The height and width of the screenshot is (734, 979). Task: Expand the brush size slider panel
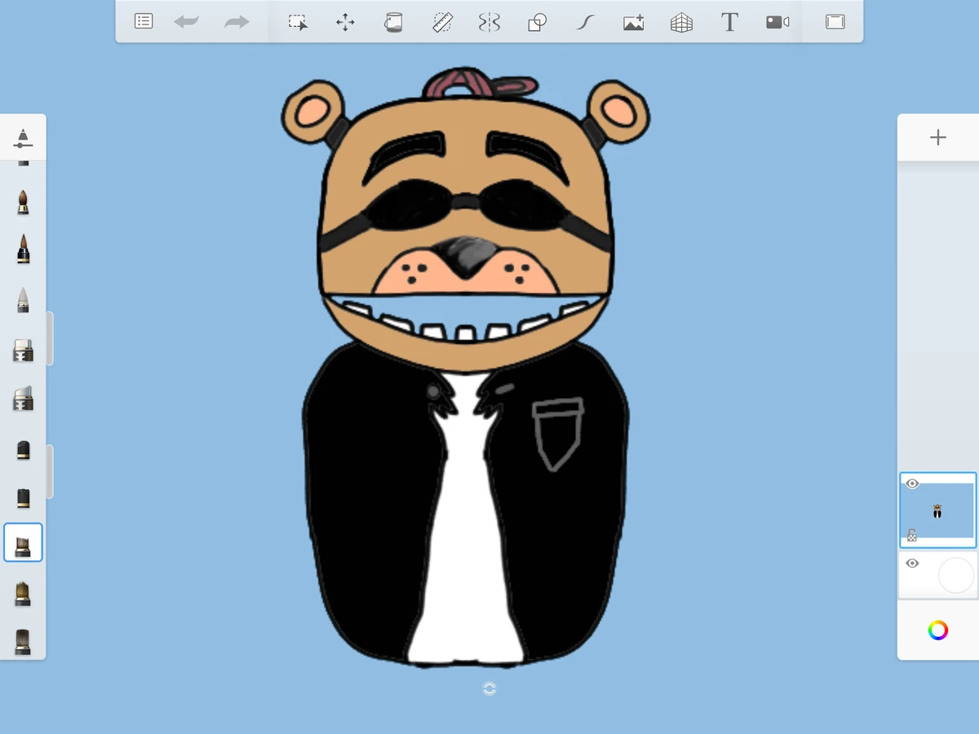pos(23,138)
